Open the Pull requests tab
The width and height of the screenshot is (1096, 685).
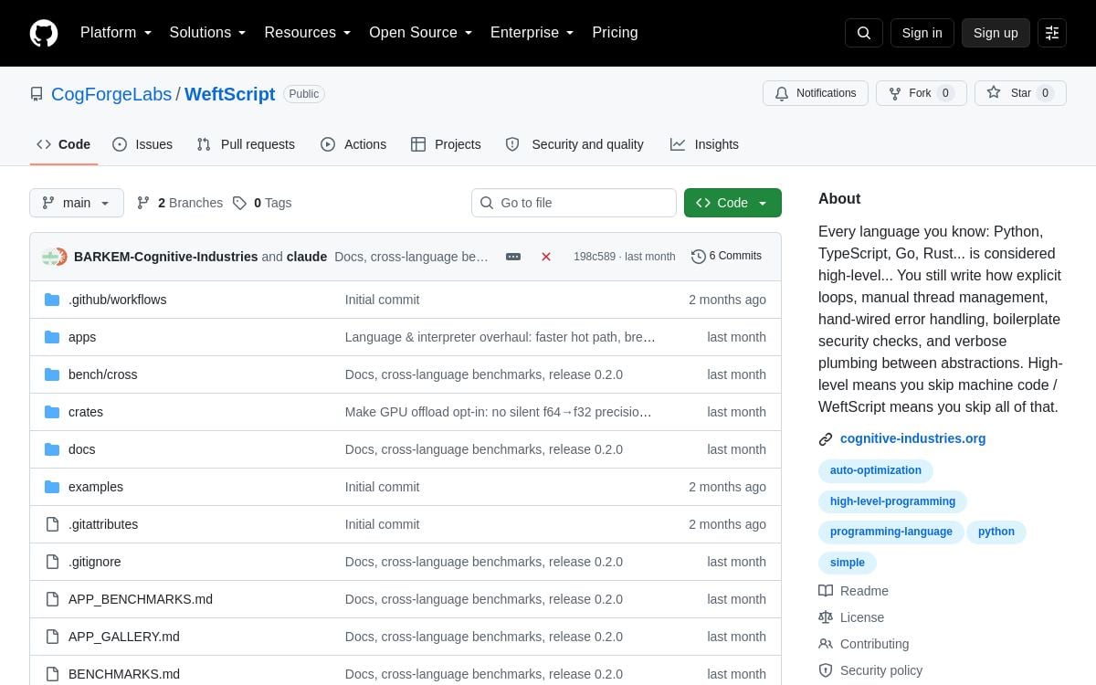tap(246, 144)
